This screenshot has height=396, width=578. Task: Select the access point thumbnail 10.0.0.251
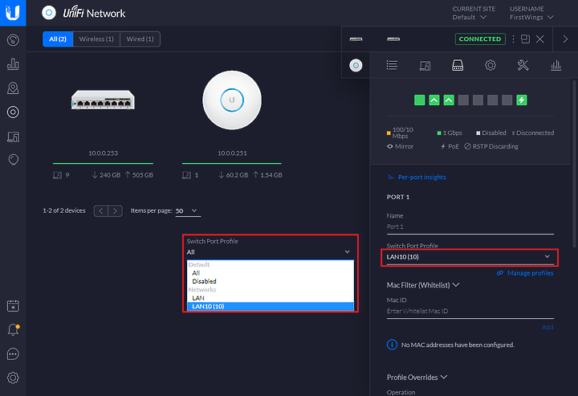232,100
